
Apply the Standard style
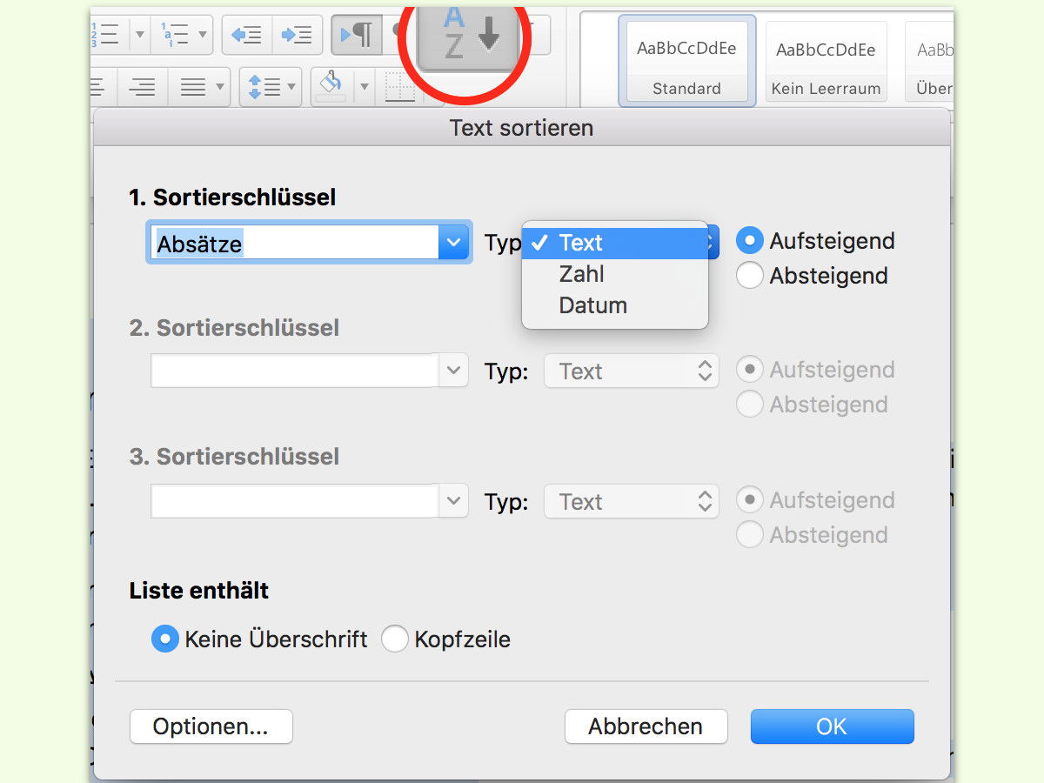[x=686, y=60]
